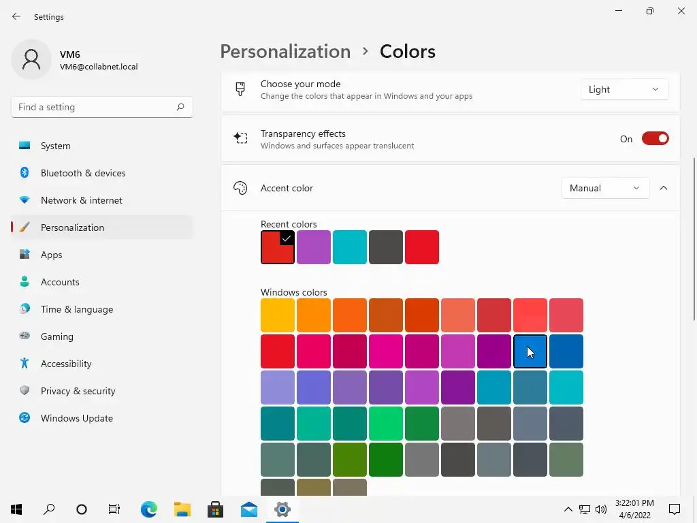Screen dimensions: 697x523
Task: Click the Accent color palette icon
Action: 240,188
